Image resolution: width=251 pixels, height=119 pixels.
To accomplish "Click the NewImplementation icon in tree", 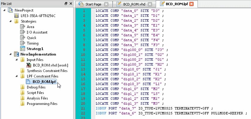I will click(16, 54).
